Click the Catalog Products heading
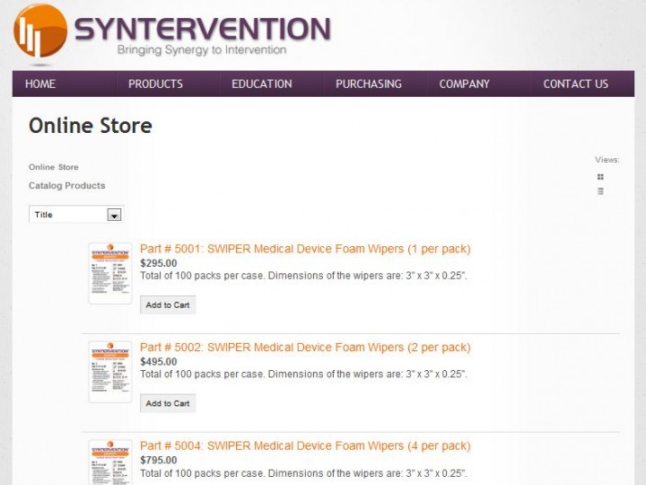Viewport: 646px width, 485px height. [x=66, y=186]
